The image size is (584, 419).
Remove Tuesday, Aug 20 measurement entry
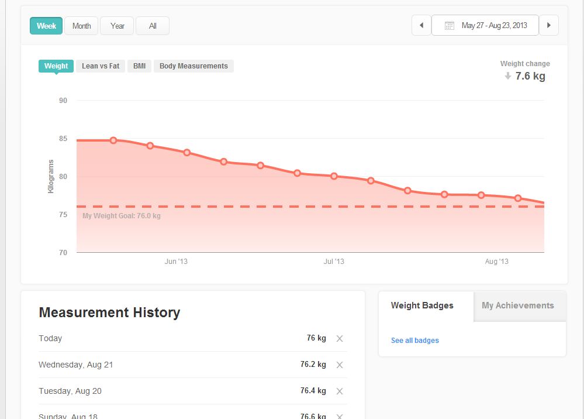pos(340,391)
